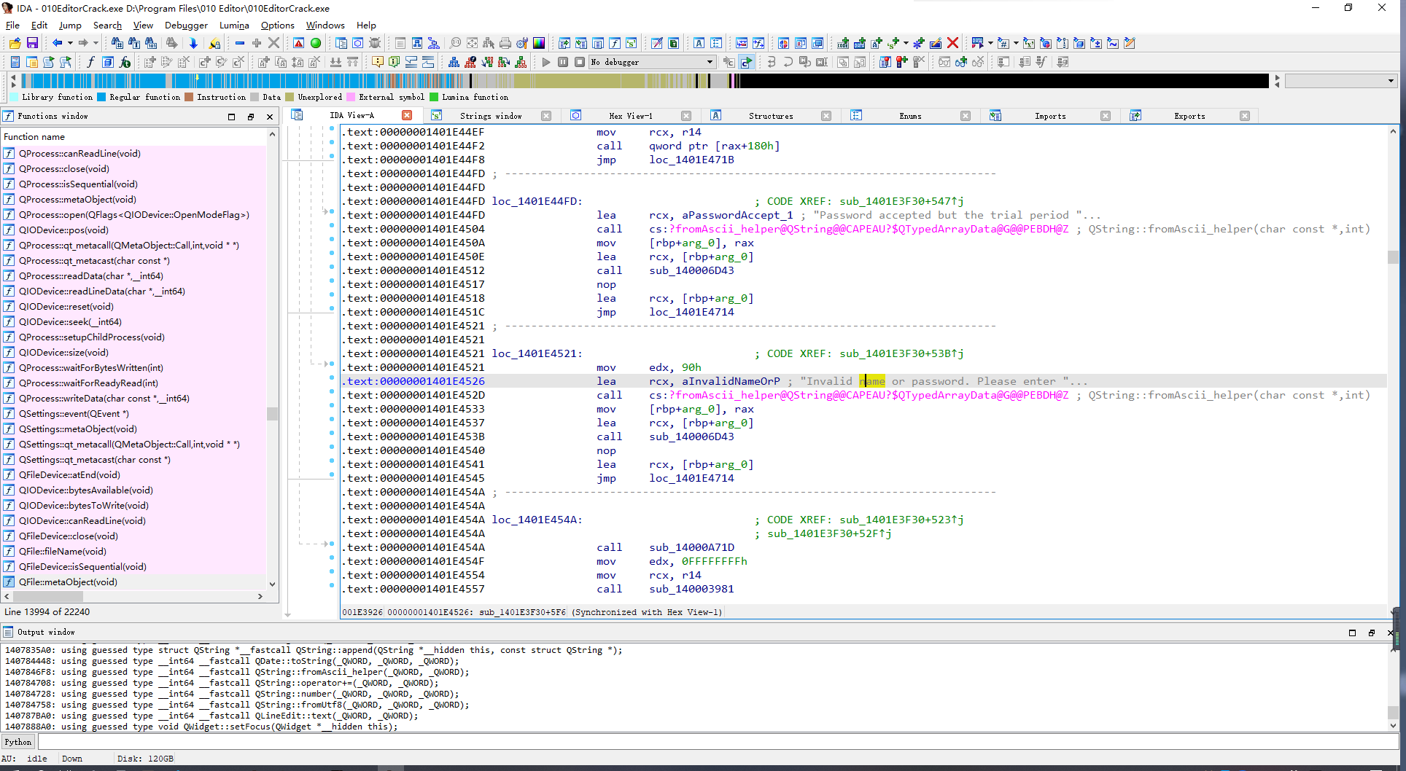1406x771 pixels.
Task: Click the blue asterisk plus icon
Action: pyautogui.click(x=919, y=43)
